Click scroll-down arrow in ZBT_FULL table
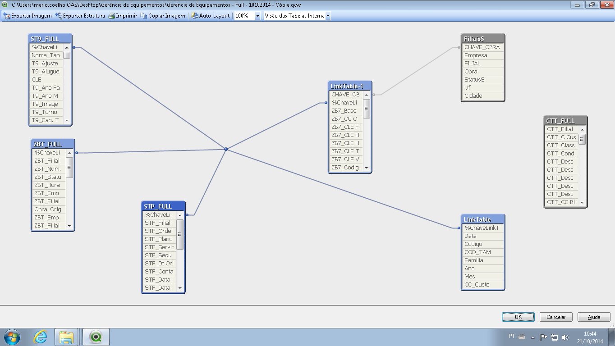 pos(69,226)
